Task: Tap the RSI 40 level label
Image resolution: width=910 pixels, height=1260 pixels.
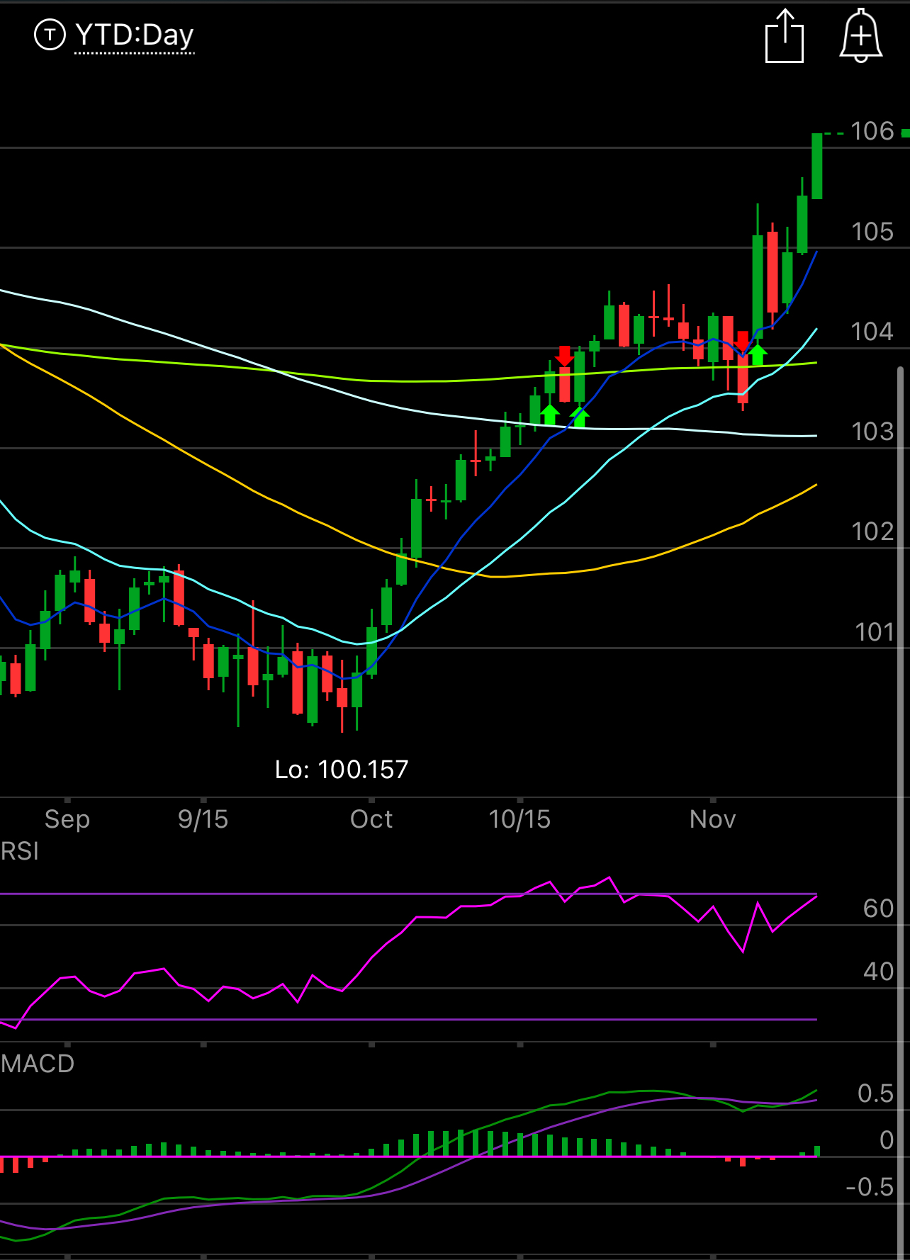Action: [x=878, y=972]
